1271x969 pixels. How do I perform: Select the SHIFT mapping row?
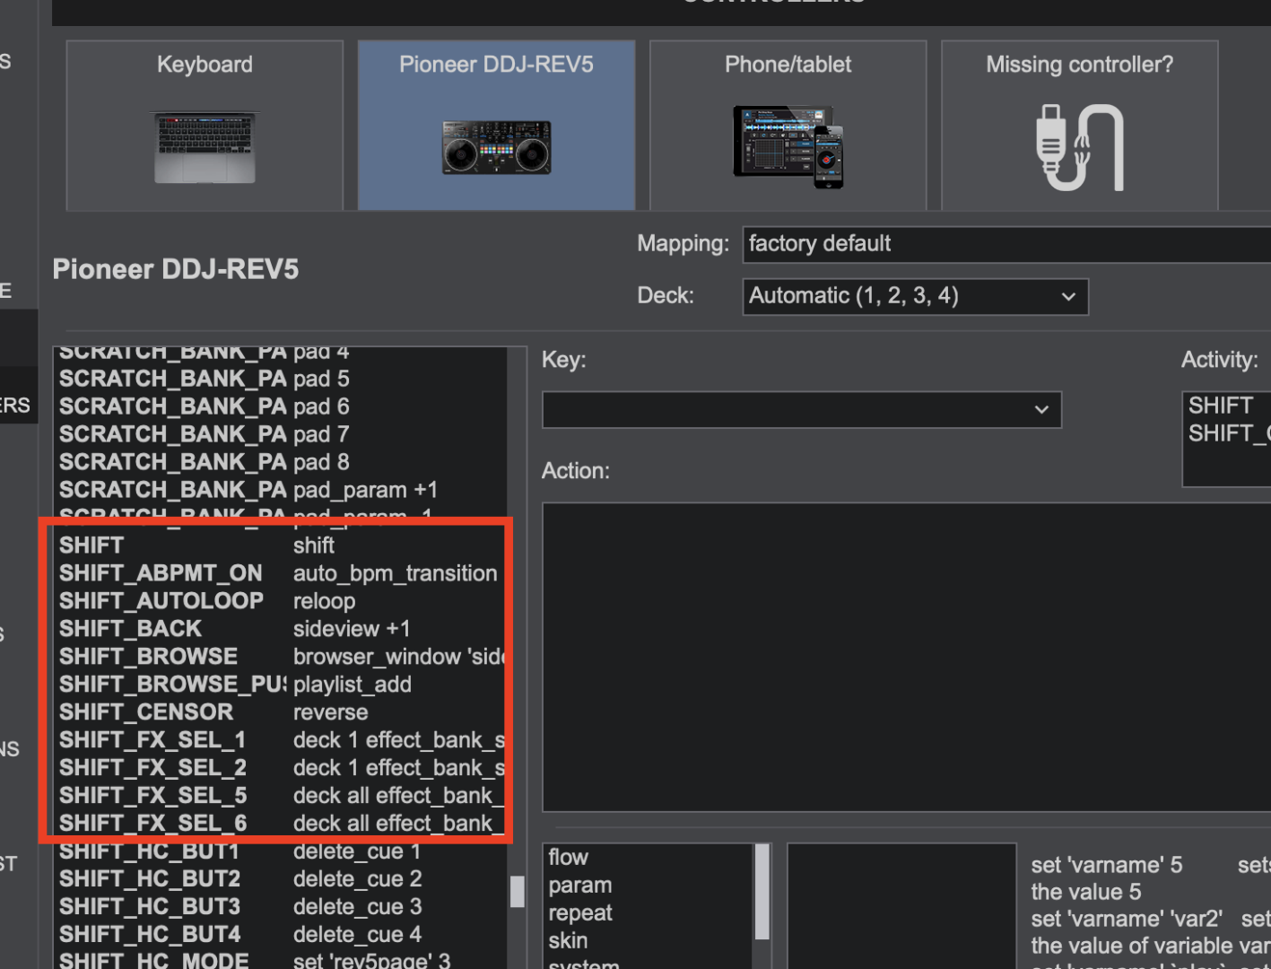[281, 546]
